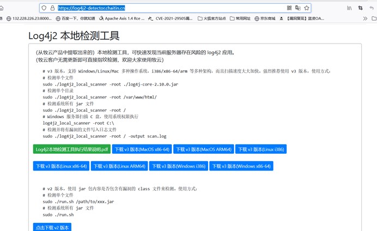Expand the bookmarks overflow chevron

(x=365, y=19)
